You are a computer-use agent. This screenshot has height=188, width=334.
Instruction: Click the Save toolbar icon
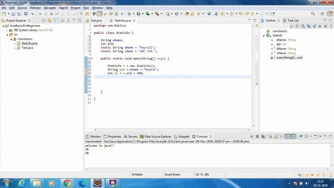click(x=13, y=14)
